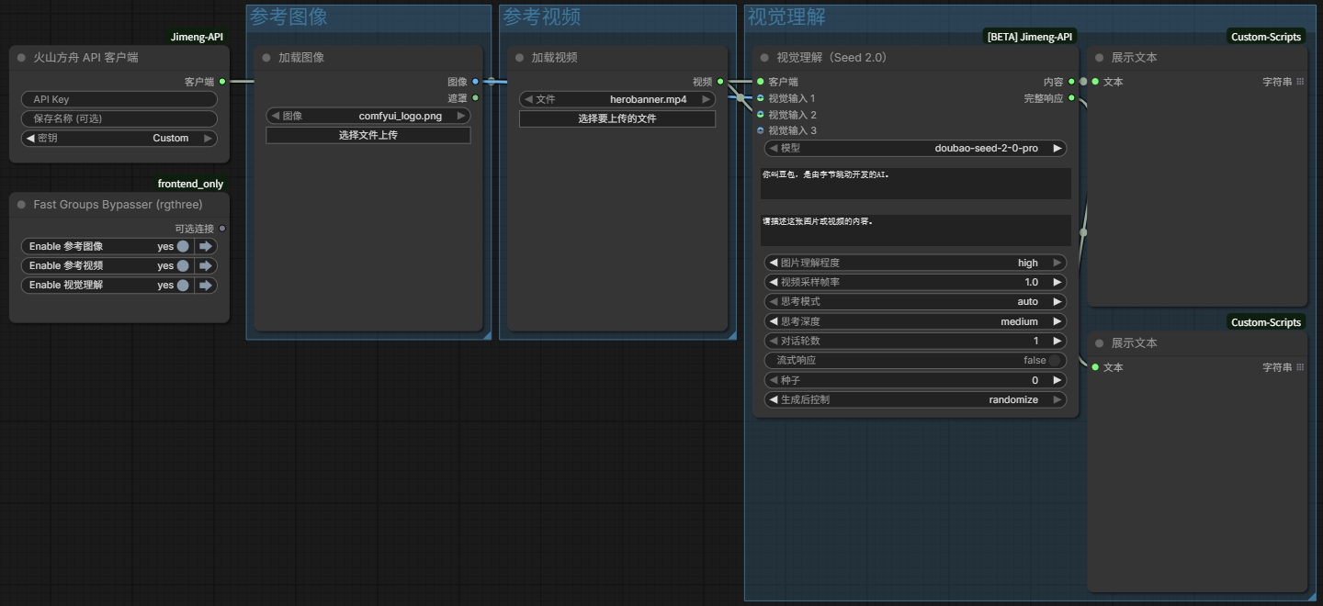Click the 视频 output port on 加载视频
Image resolution: width=1323 pixels, height=606 pixels.
coord(720,82)
